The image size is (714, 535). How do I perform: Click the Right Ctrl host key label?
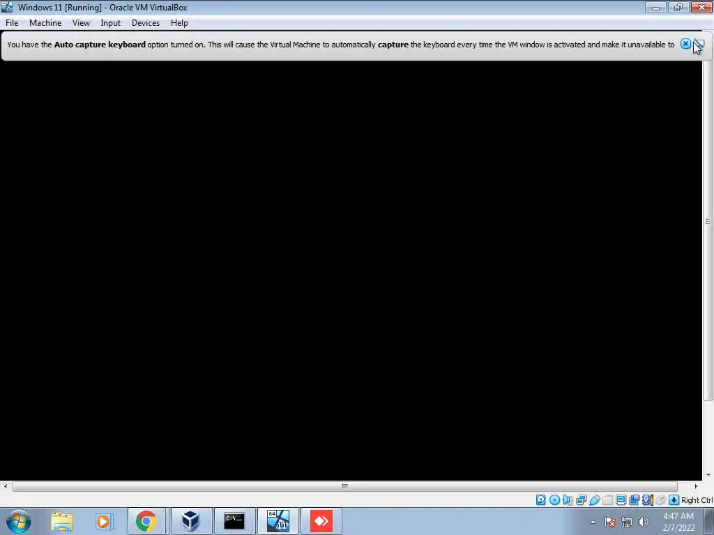click(697, 500)
